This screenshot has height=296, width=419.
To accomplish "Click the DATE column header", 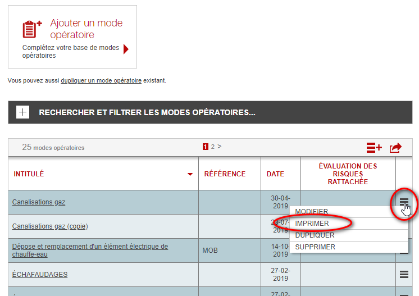I will tap(275, 174).
